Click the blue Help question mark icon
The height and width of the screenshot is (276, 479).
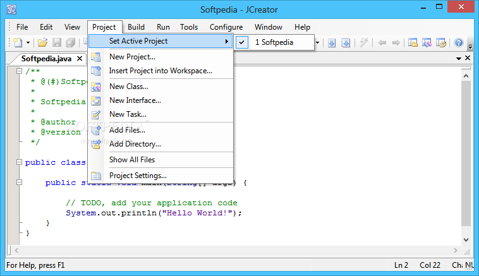[x=459, y=43]
